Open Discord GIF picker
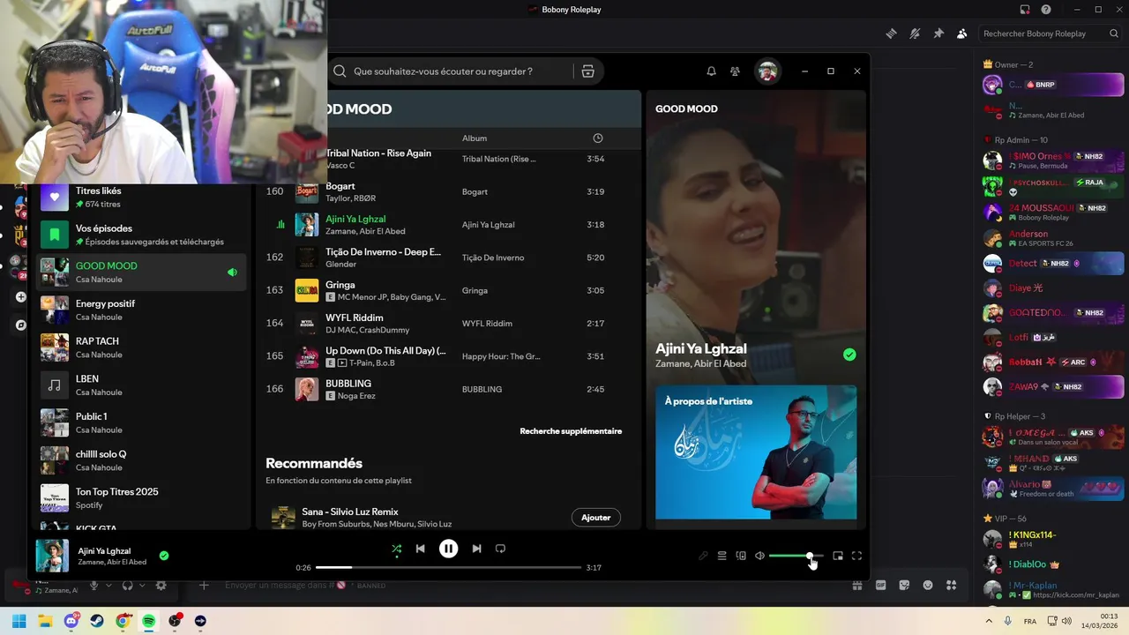The image size is (1129, 635). 880,586
